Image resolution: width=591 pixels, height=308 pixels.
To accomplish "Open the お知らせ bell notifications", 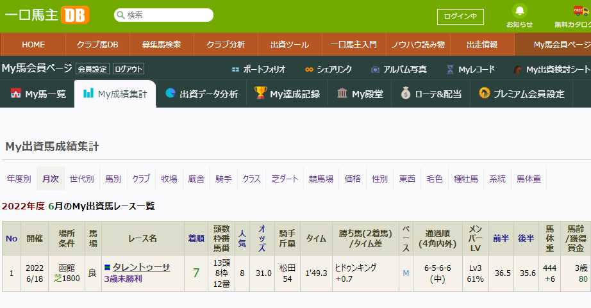I will tap(519, 16).
